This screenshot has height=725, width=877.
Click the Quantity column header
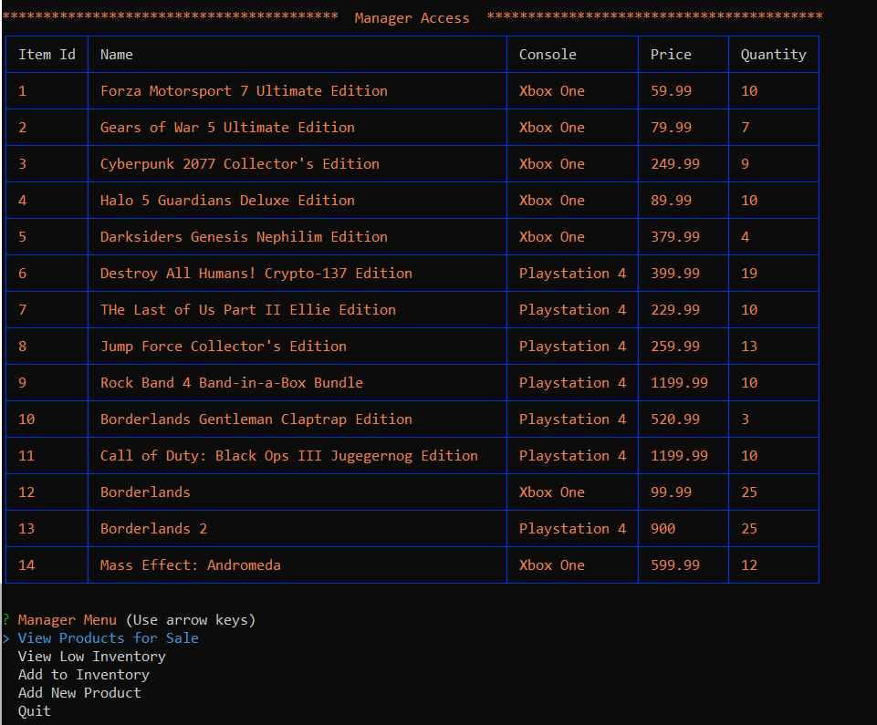click(x=774, y=54)
